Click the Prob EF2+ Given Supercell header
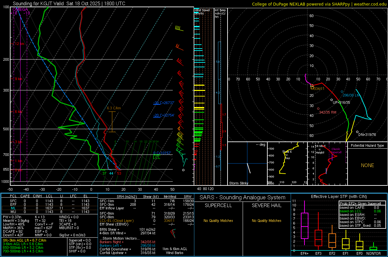This screenshot has height=257, width=388. tap(360, 203)
